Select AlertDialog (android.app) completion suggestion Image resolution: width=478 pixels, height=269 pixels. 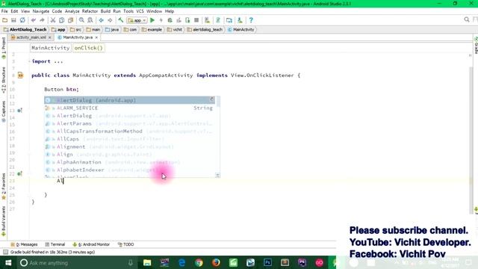[x=129, y=100]
